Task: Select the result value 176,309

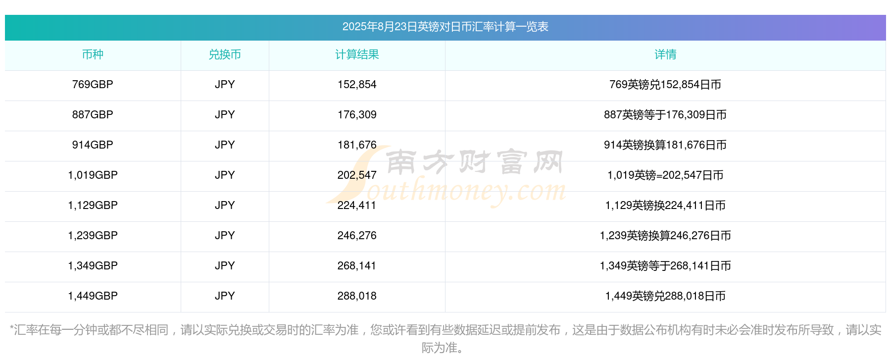Action: 357,115
